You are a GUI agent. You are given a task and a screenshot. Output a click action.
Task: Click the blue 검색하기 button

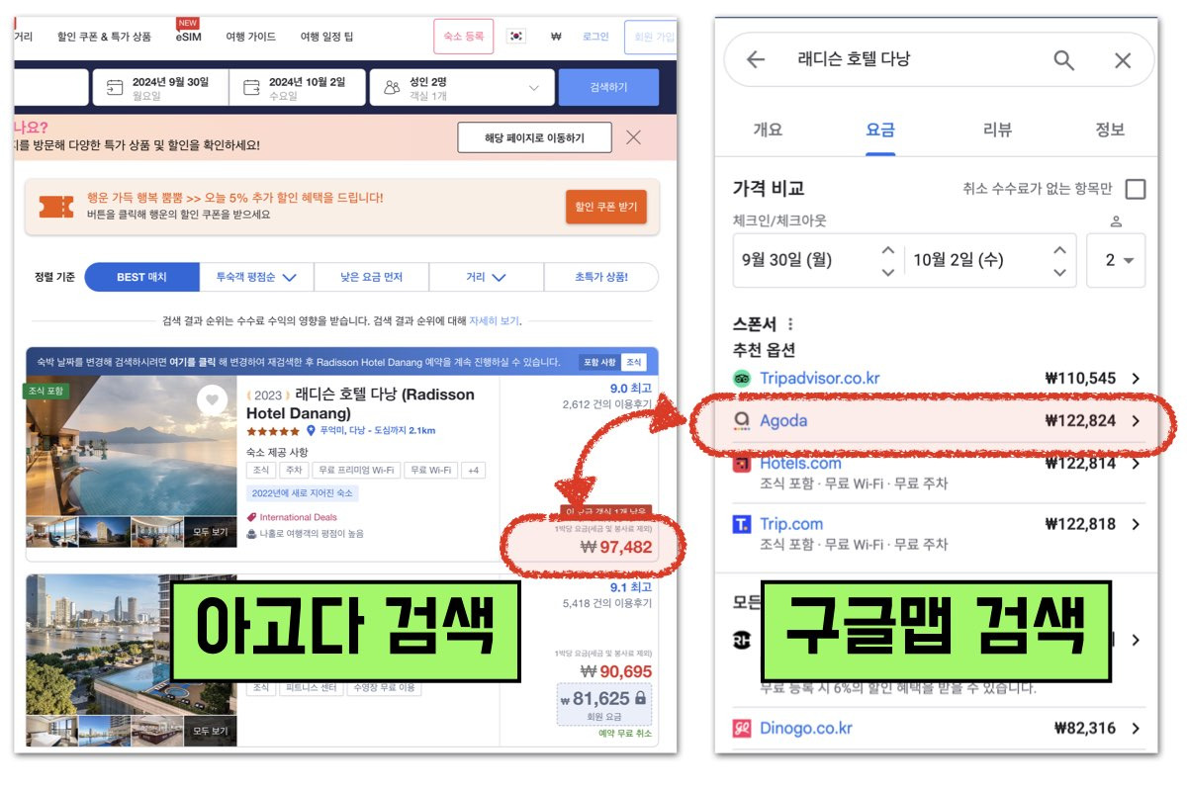[x=608, y=88]
